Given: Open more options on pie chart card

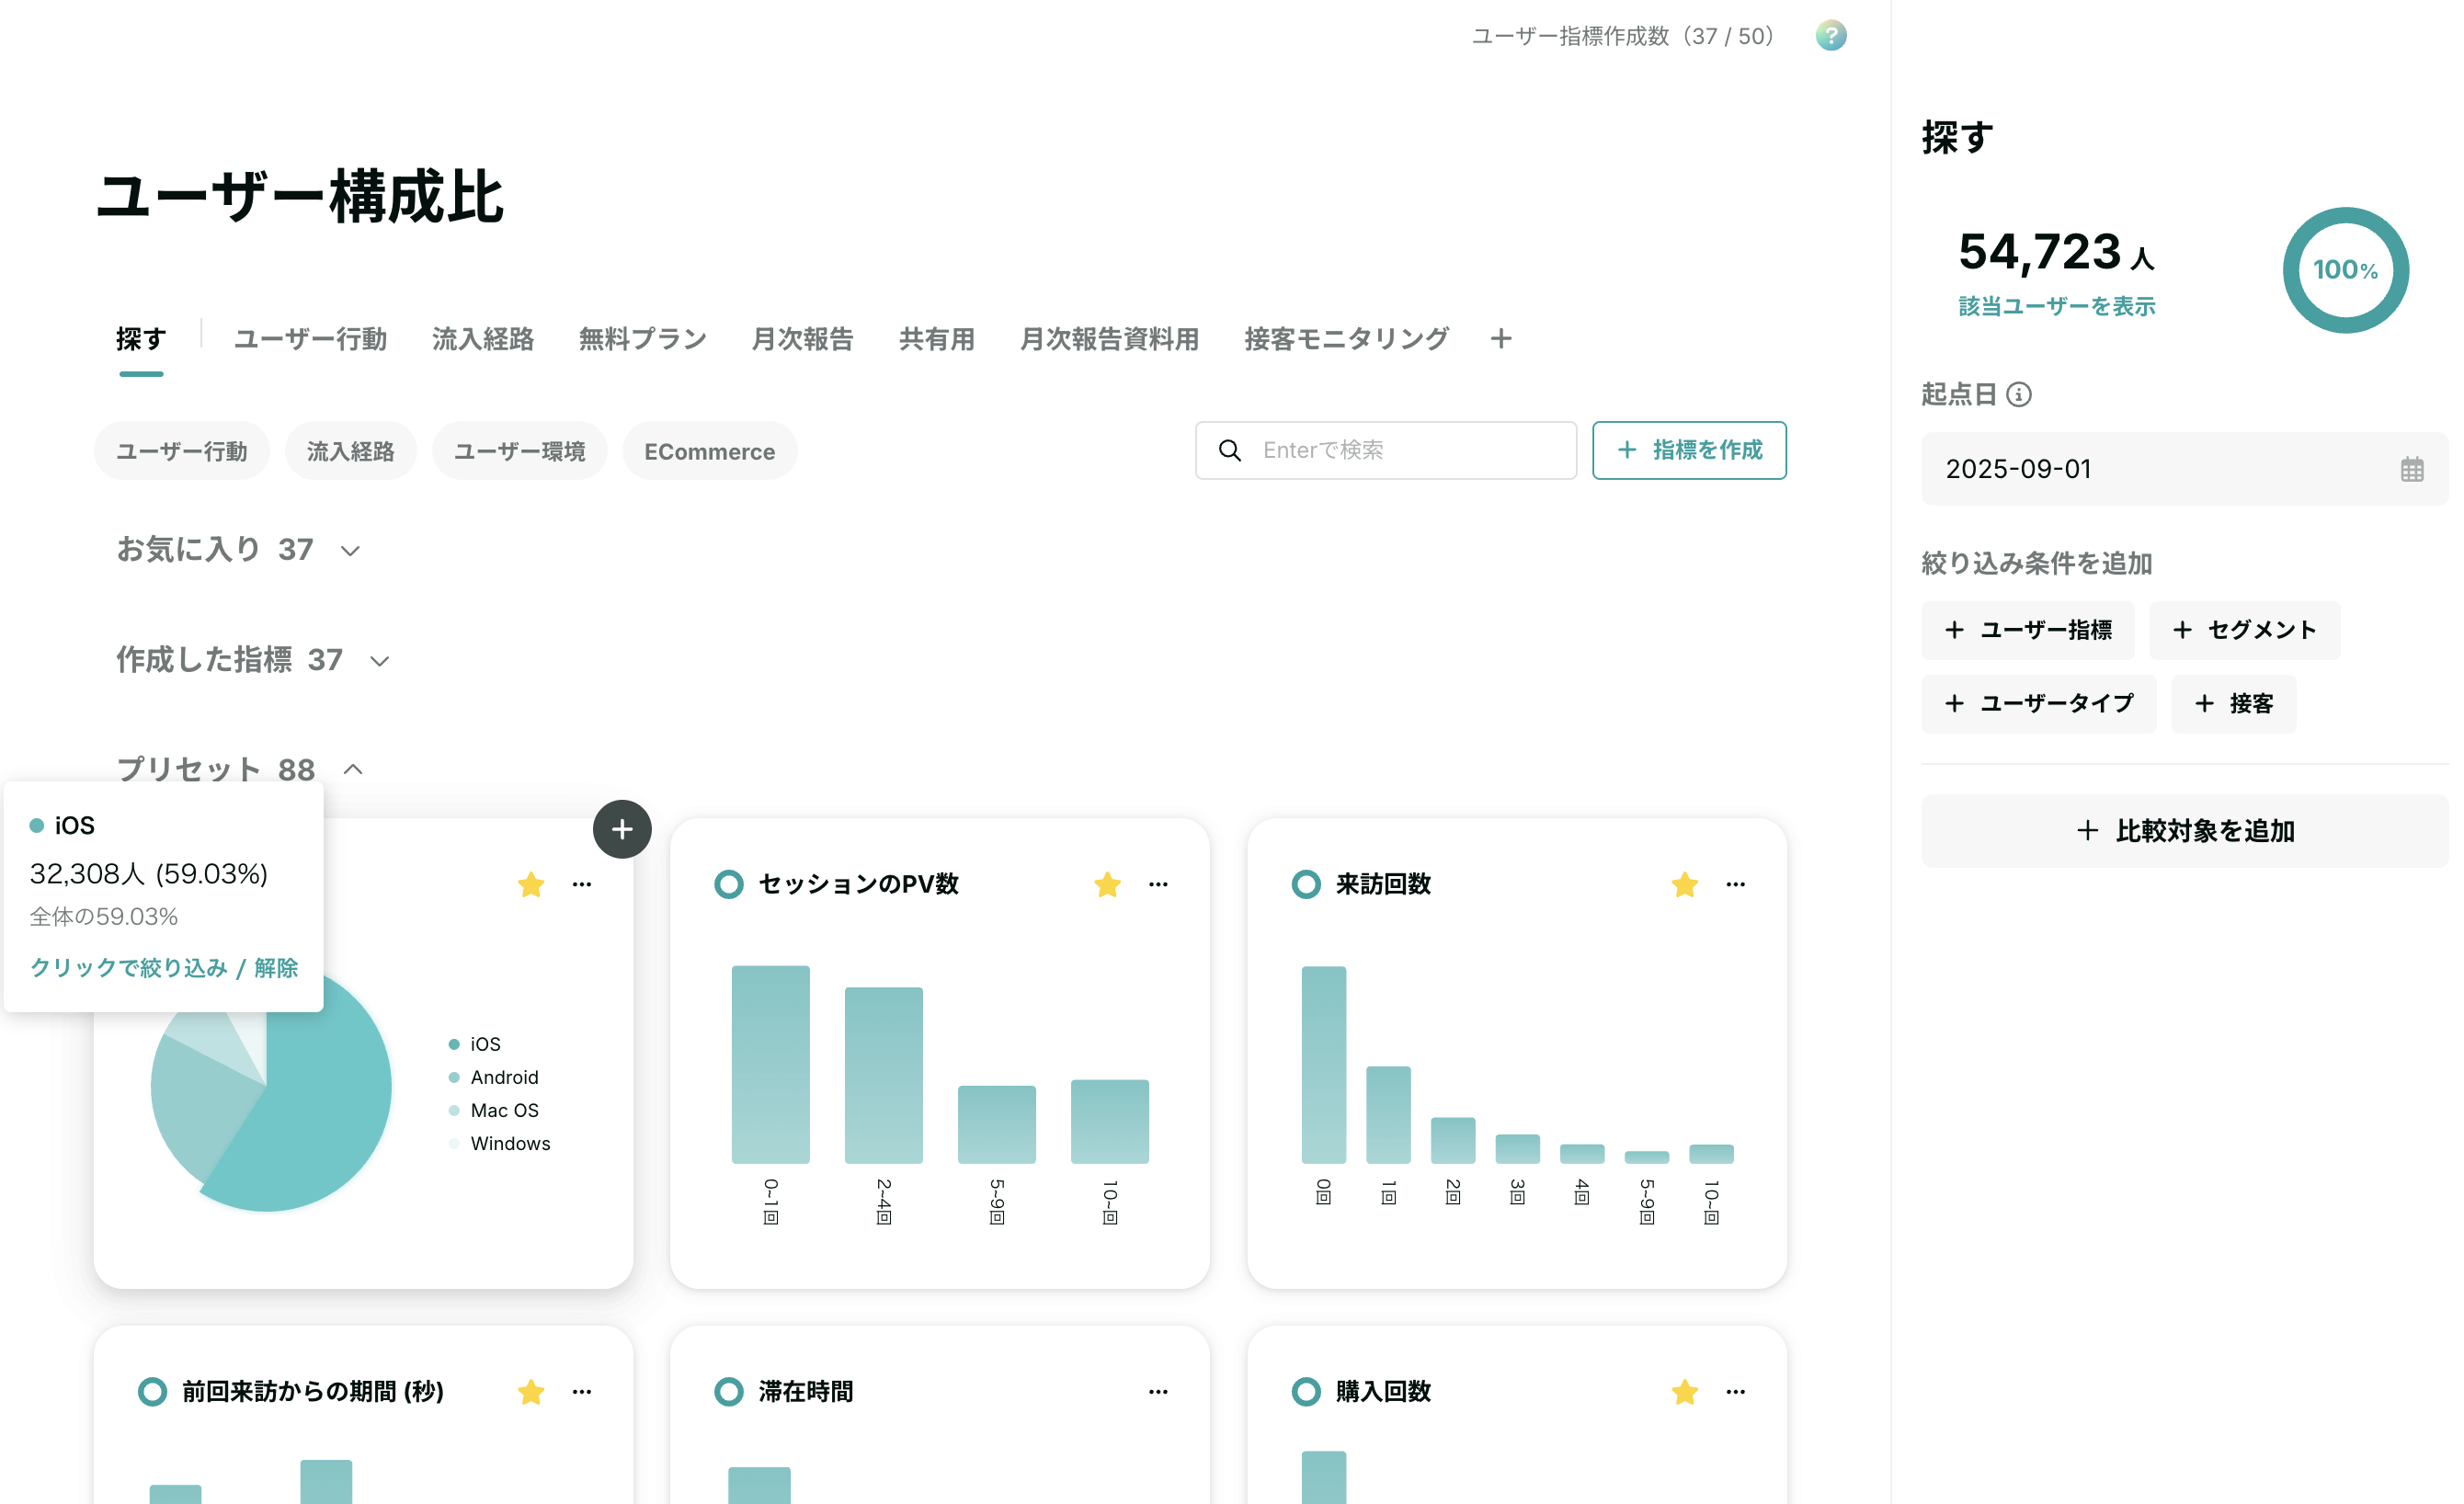Looking at the screenshot, I should pyautogui.click(x=582, y=884).
